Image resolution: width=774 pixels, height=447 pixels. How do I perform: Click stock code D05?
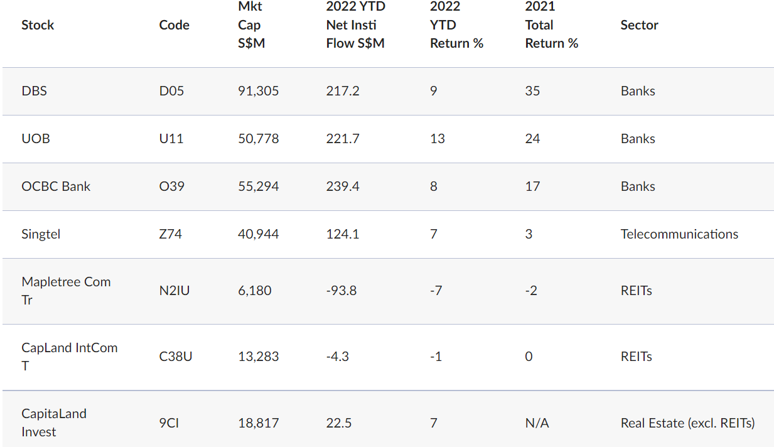[x=171, y=91]
